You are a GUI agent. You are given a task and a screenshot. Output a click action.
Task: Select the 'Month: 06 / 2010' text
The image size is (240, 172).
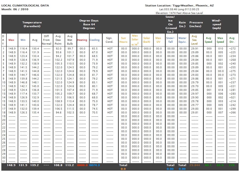[x=15, y=9]
